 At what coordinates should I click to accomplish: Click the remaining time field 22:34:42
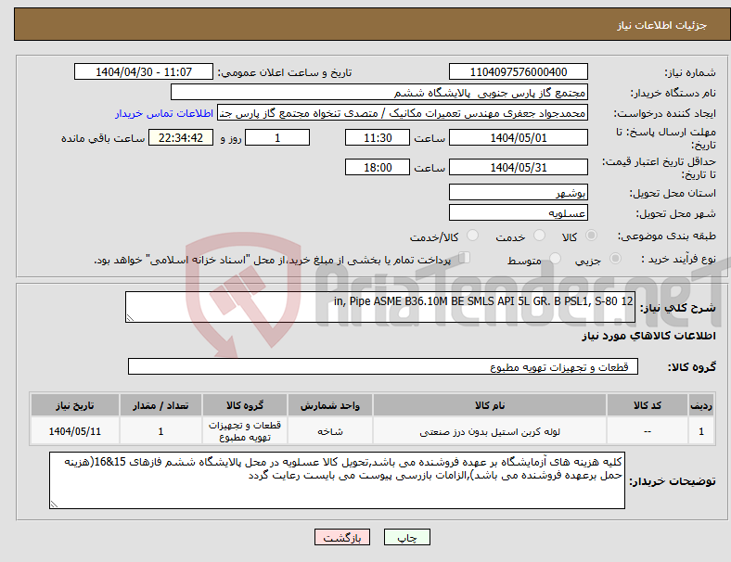point(181,138)
